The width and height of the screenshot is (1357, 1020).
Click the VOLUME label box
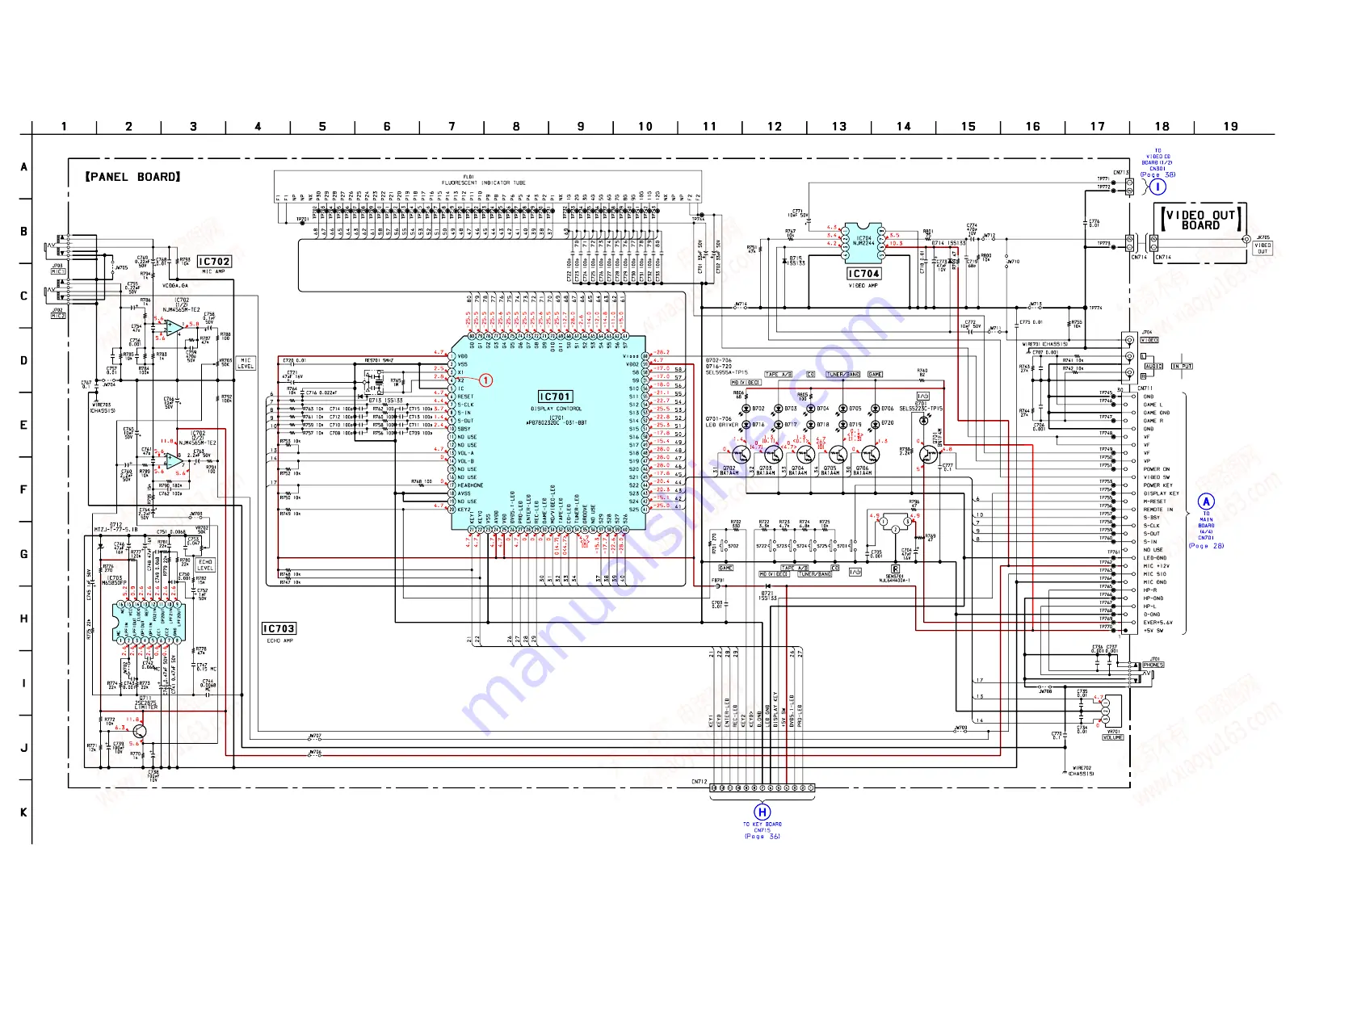[x=1113, y=737]
